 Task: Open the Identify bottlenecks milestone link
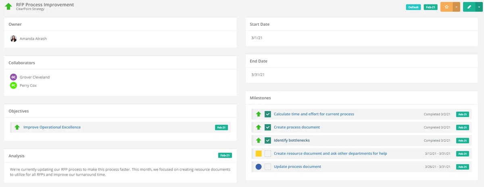tap(292, 140)
